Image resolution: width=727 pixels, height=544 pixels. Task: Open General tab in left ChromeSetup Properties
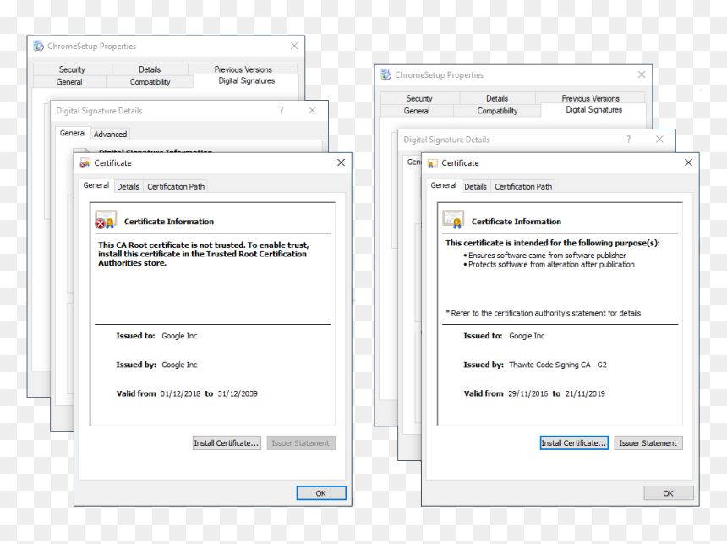[69, 82]
